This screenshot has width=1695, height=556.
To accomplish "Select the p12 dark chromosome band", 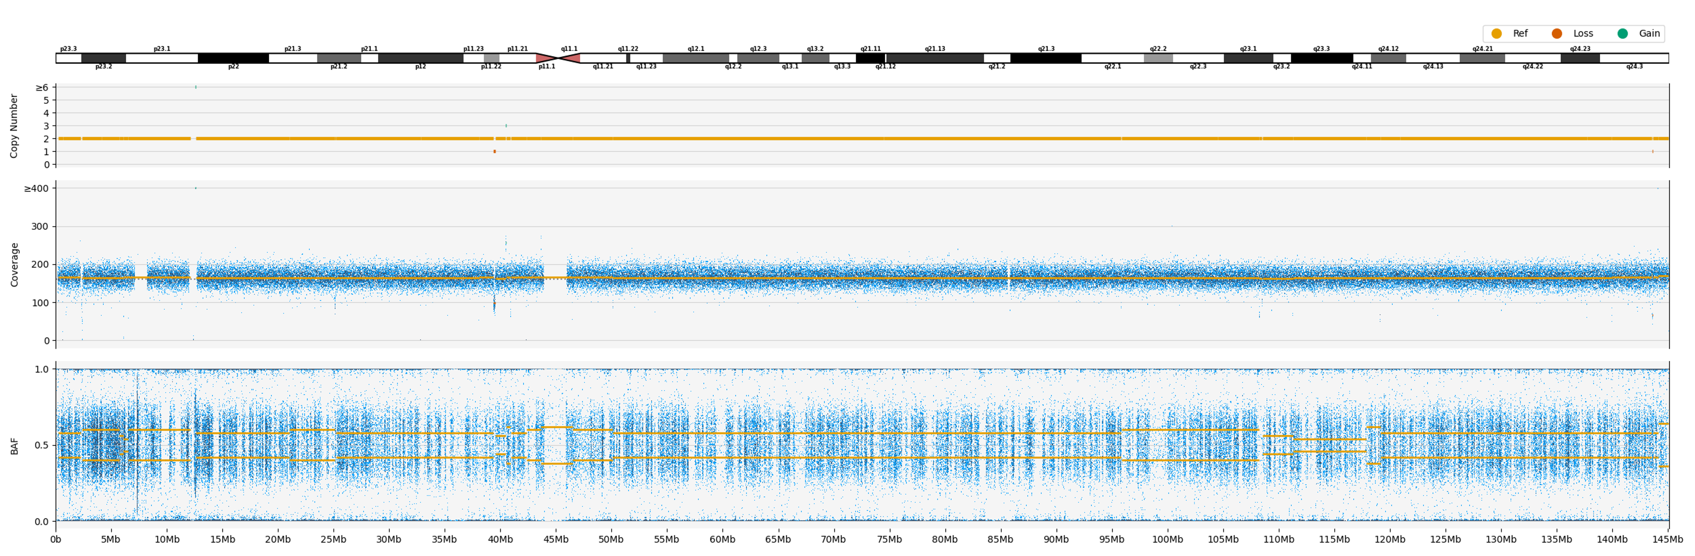I will click(420, 58).
